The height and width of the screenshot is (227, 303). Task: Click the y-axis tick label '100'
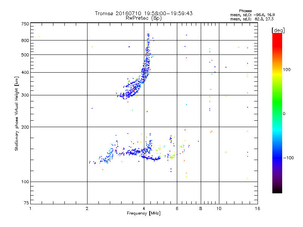pos(25,182)
